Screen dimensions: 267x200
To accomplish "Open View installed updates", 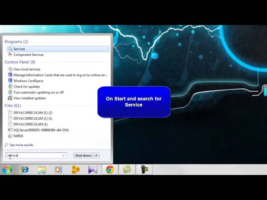I will tap(30, 98).
